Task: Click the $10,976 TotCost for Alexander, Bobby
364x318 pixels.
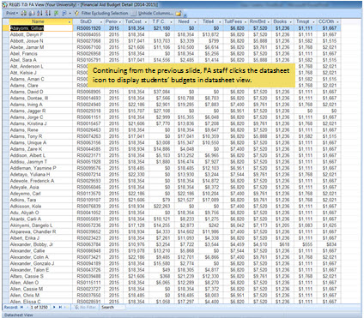Action: 136,244
